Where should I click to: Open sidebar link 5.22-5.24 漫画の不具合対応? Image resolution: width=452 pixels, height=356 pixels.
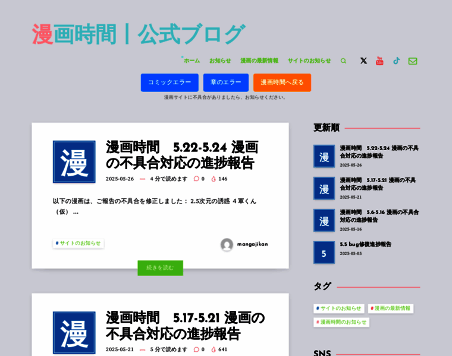(x=379, y=152)
